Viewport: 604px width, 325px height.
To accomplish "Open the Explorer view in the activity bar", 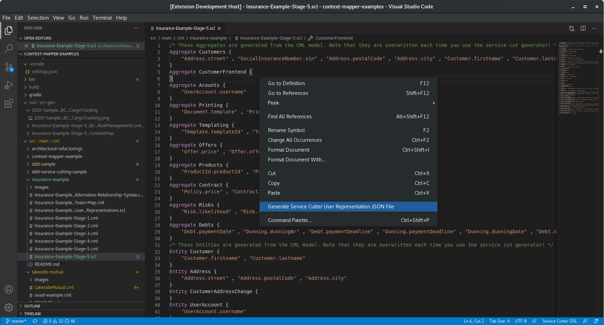I will [8, 30].
